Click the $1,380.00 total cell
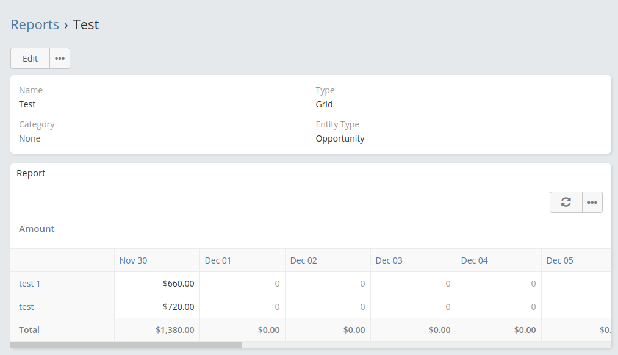 (x=174, y=330)
